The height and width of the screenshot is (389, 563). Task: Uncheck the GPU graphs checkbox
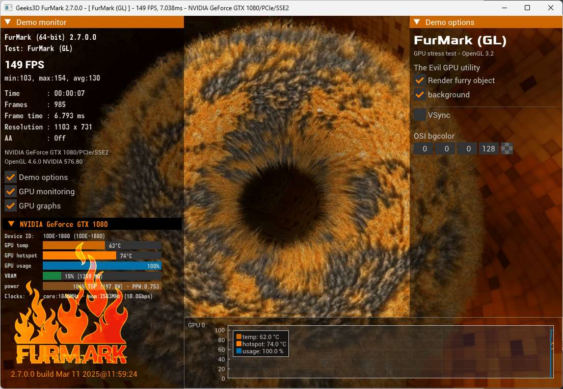pyautogui.click(x=10, y=206)
